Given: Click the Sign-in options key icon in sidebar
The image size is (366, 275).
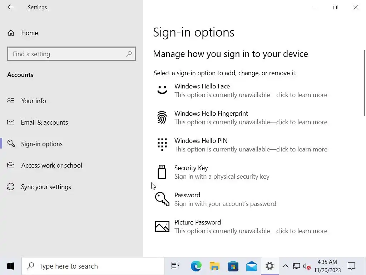Looking at the screenshot, I should pyautogui.click(x=11, y=143).
